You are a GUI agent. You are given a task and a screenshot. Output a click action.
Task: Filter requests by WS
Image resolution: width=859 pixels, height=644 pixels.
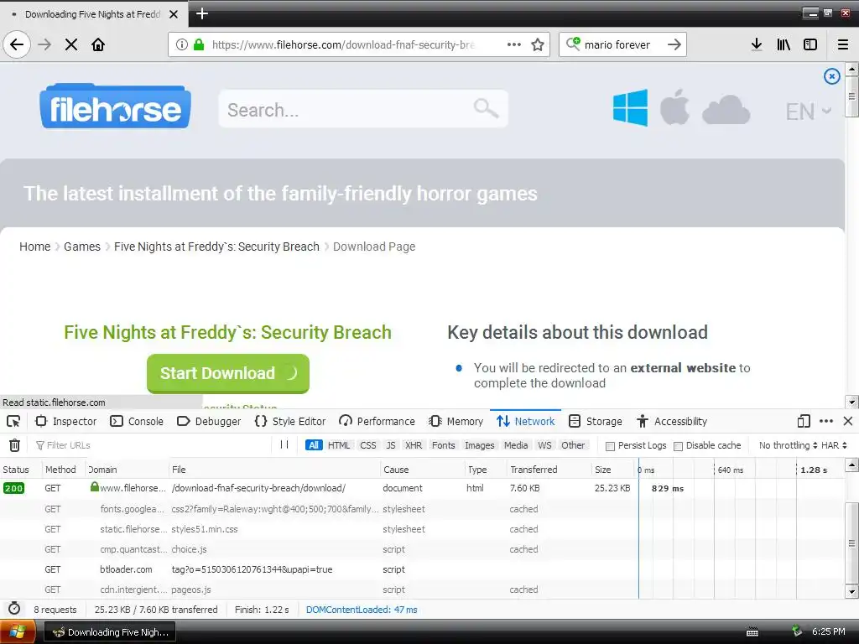(544, 445)
